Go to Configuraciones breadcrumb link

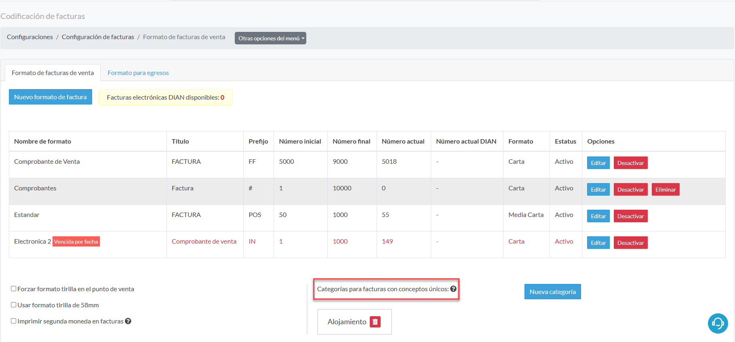tap(30, 37)
